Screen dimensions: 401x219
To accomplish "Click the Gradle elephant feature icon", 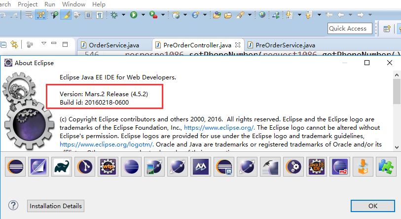I will tap(62, 167).
